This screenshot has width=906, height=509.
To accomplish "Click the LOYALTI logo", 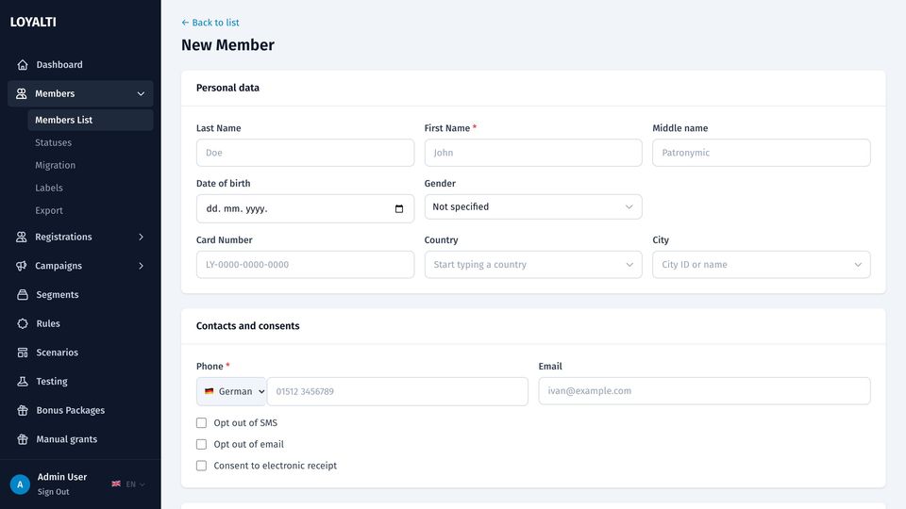I will point(33,22).
